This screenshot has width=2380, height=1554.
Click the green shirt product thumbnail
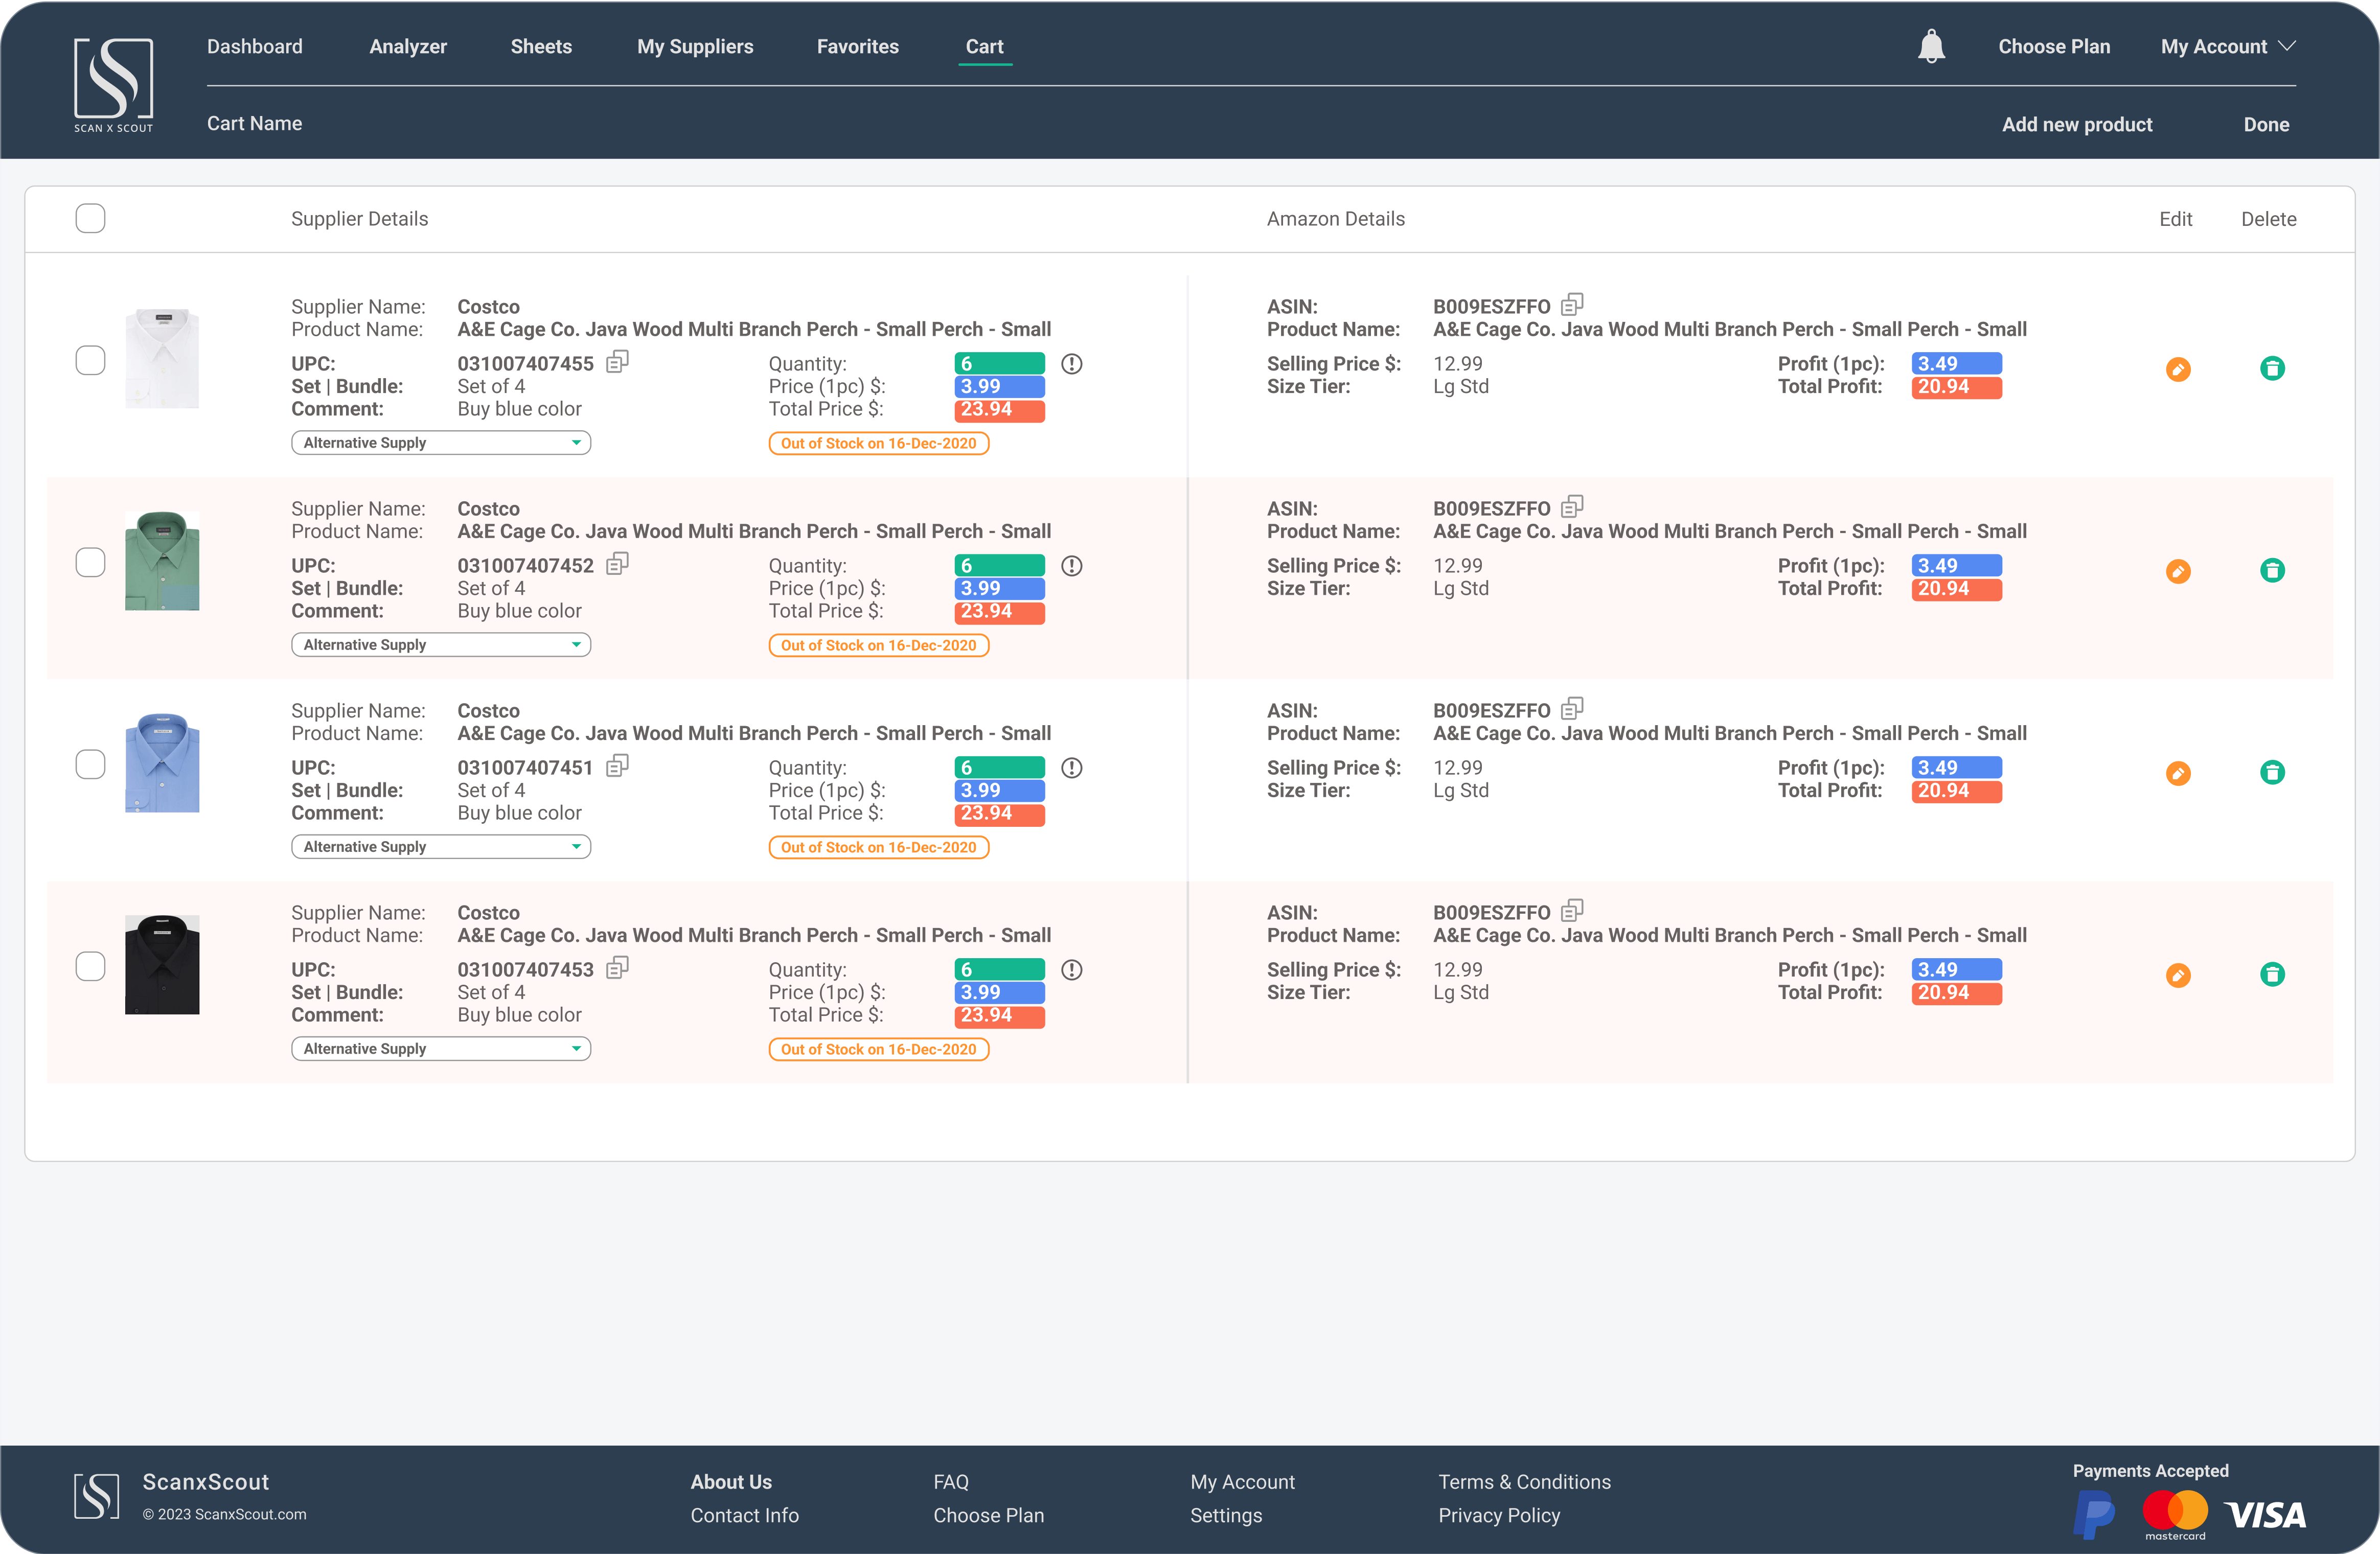pos(162,561)
